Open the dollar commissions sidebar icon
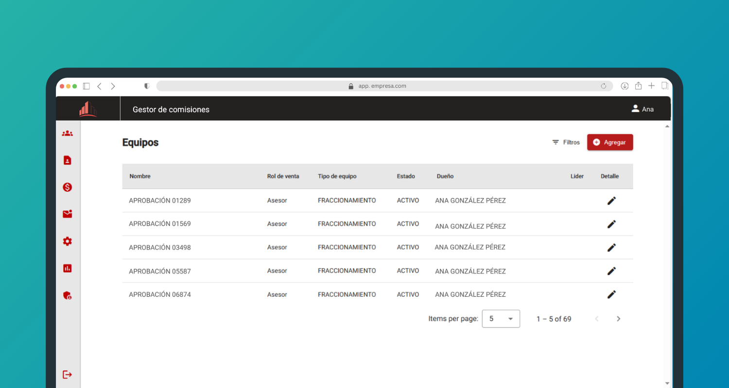The height and width of the screenshot is (388, 729). tap(68, 187)
